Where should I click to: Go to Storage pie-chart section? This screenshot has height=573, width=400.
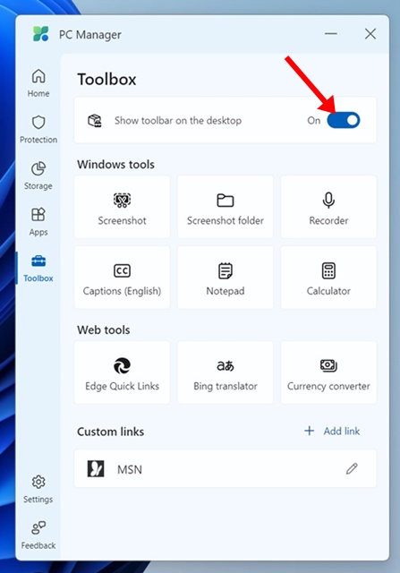pyautogui.click(x=38, y=175)
